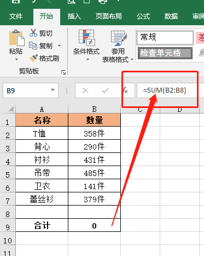The image size is (204, 256).
Task: Click the 格式刷 label button
Action: point(49,59)
